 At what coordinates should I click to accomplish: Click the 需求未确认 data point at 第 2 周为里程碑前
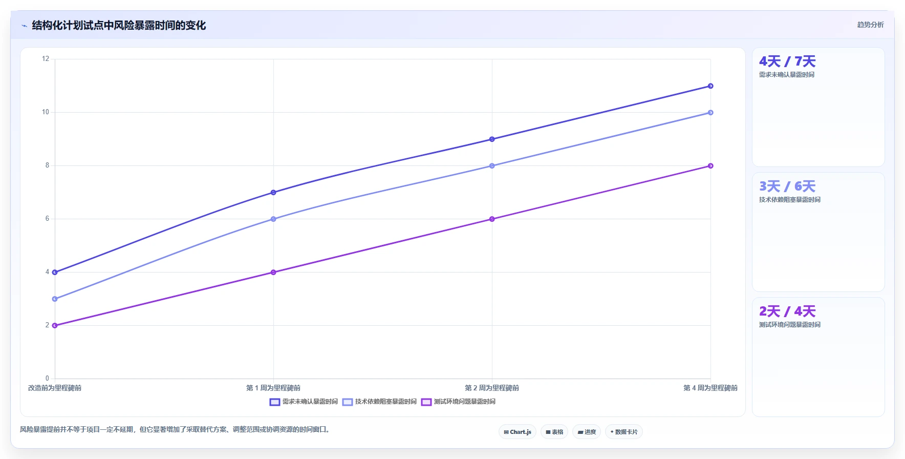click(492, 139)
